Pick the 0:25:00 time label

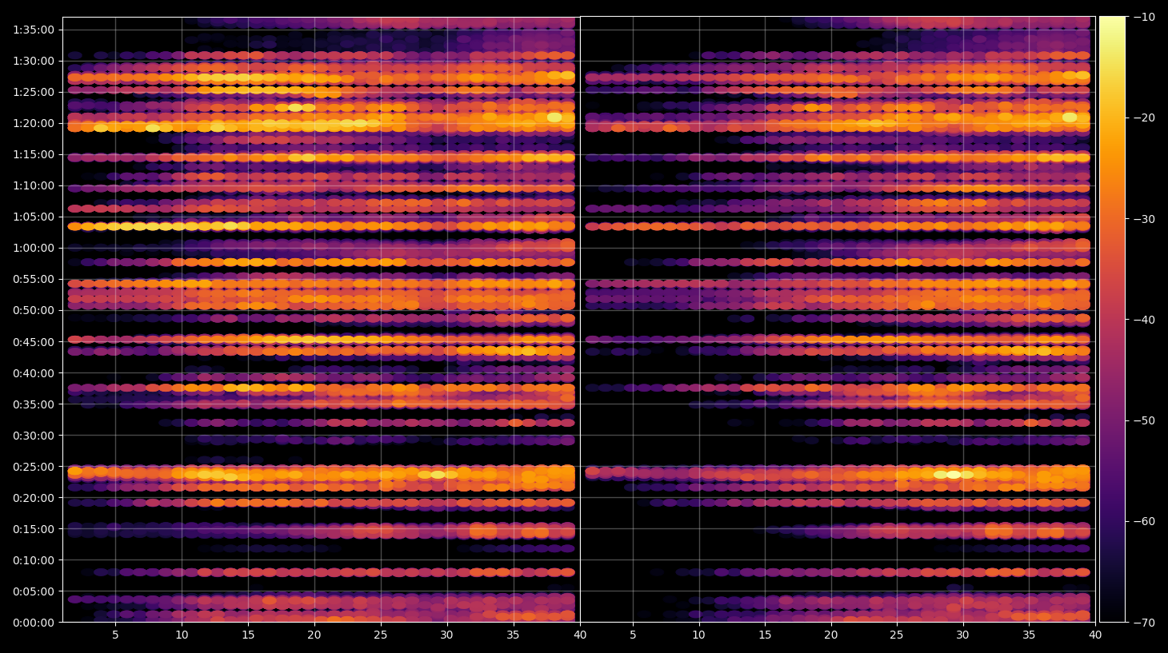34,467
